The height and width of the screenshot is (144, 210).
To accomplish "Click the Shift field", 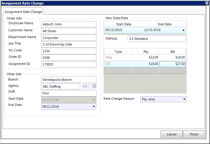I will [69, 93].
